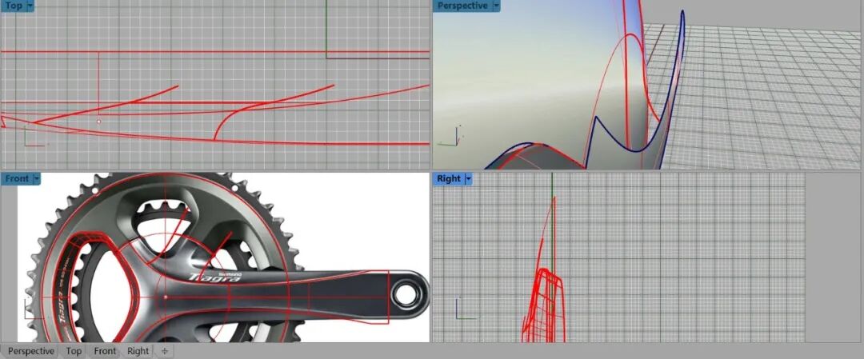Click the Front viewport title label
Image resolution: width=864 pixels, height=359 pixels.
(x=17, y=179)
